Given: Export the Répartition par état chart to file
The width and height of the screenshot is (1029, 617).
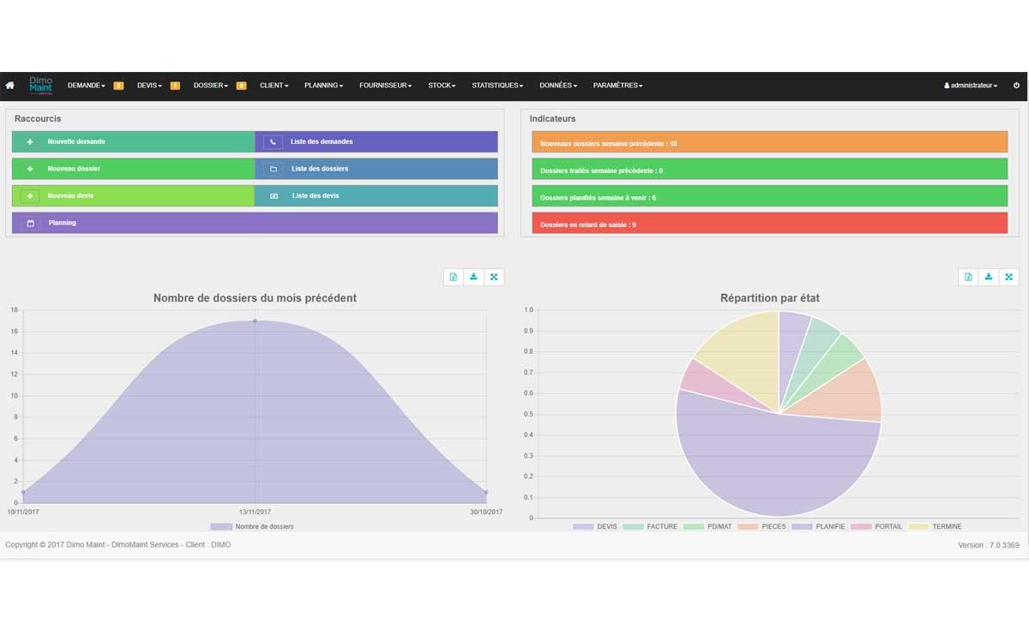Looking at the screenshot, I should pos(968,277).
